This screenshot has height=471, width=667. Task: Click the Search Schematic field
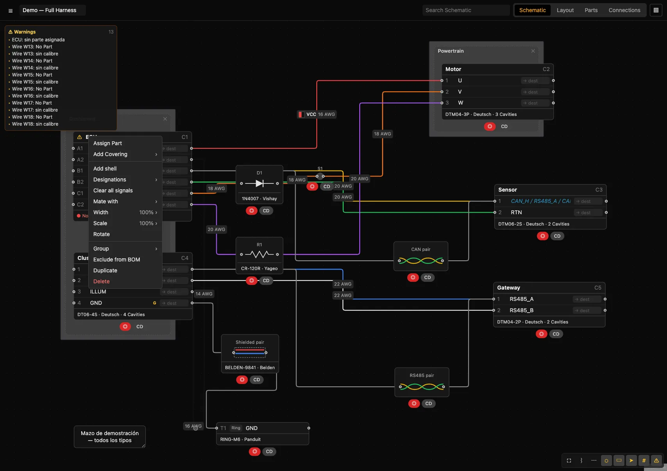coord(466,10)
